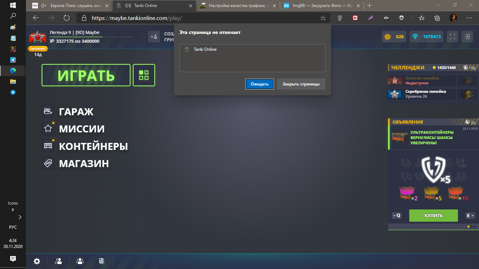Click the hooded figure with glasses extension icon
Viewport: 479px width, 269px height.
pyautogui.click(x=386, y=18)
